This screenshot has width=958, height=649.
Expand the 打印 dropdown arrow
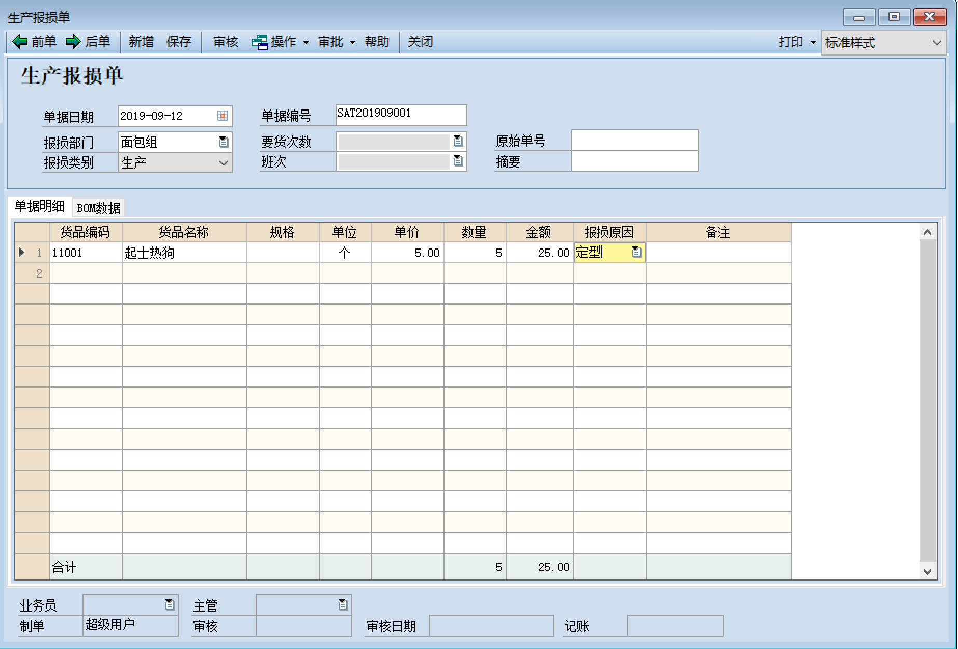coord(813,43)
